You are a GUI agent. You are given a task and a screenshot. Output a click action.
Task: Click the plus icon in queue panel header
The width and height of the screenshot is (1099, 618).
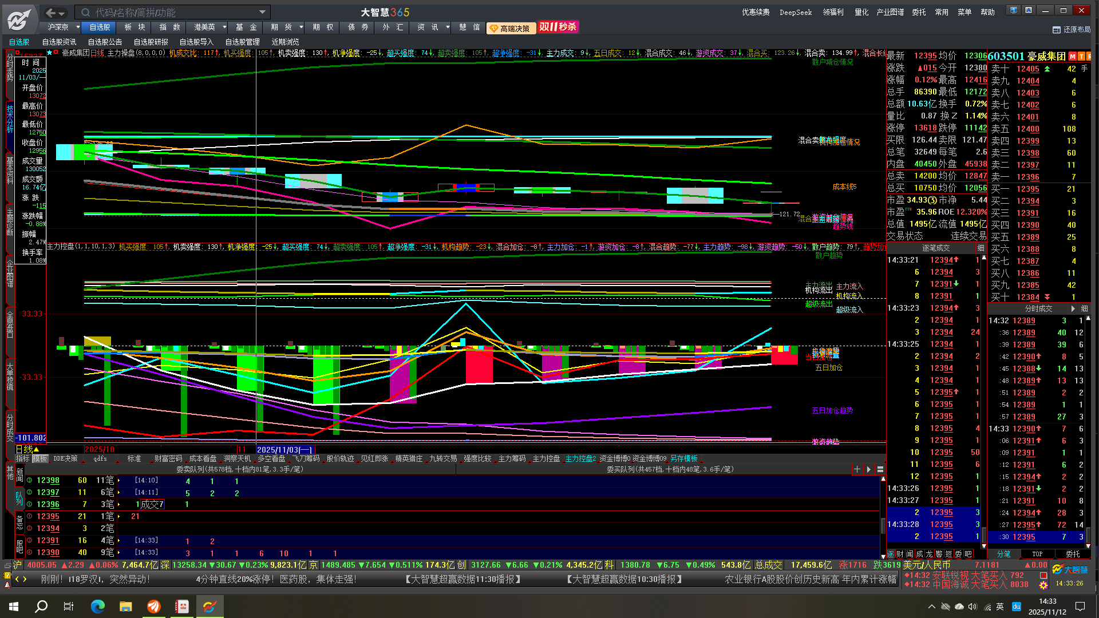(x=857, y=469)
